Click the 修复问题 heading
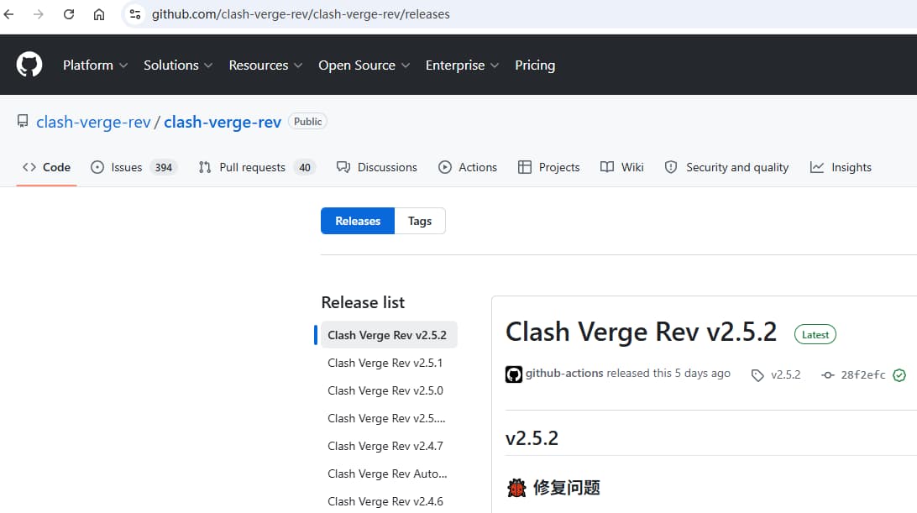The height and width of the screenshot is (513, 917). coord(567,487)
